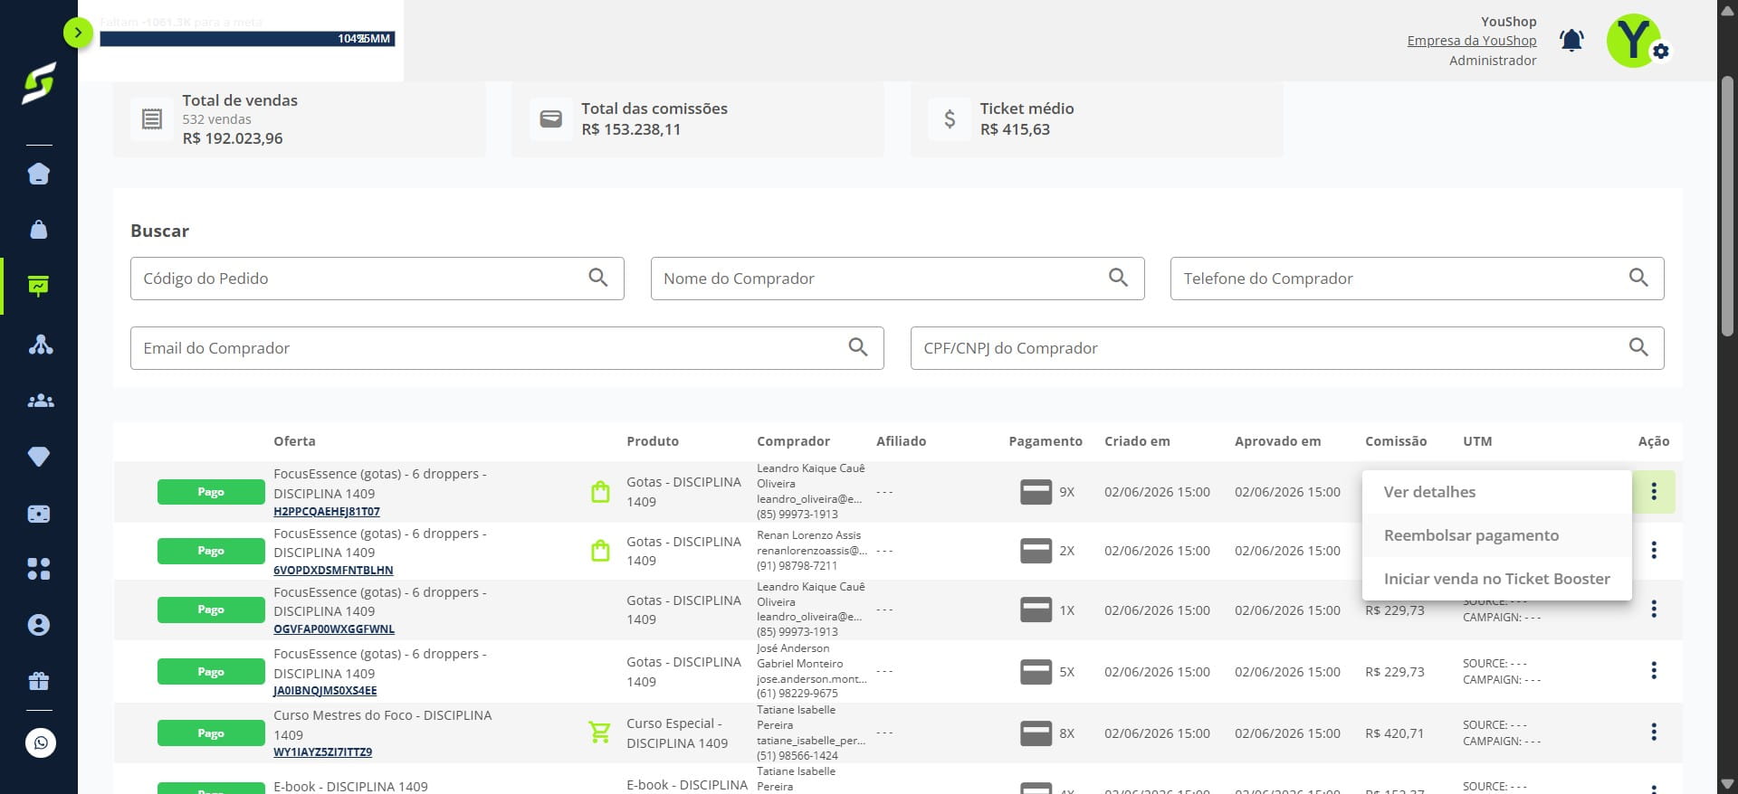Image resolution: width=1738 pixels, height=794 pixels.
Task: Click the Código do Pedido search field
Action: point(377,279)
